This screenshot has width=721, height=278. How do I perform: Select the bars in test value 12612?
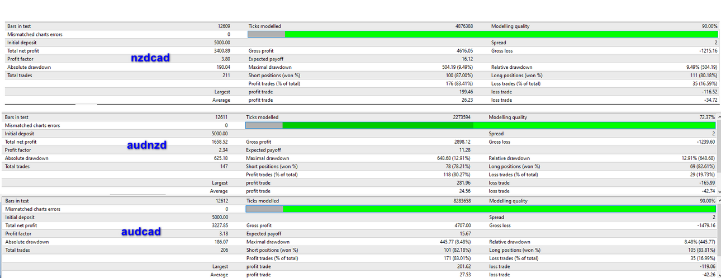pyautogui.click(x=221, y=201)
